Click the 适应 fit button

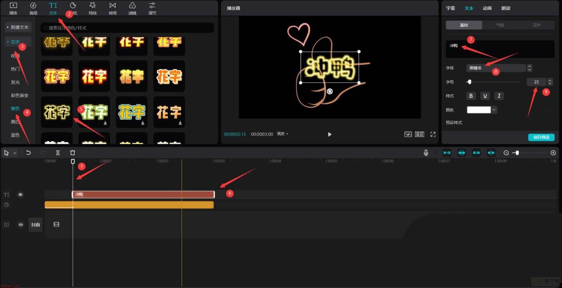(419, 134)
